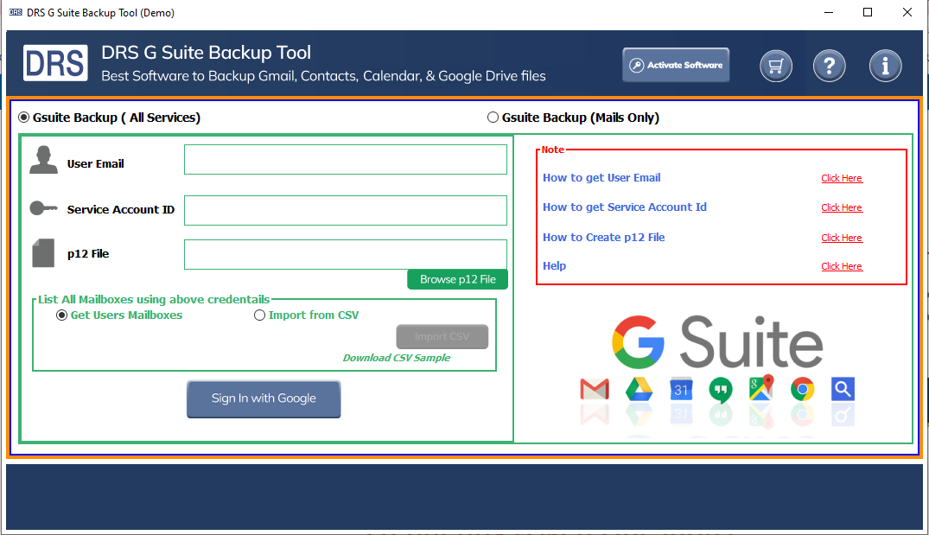Focus the p12 File path field
This screenshot has height=535, width=929.
[x=346, y=254]
